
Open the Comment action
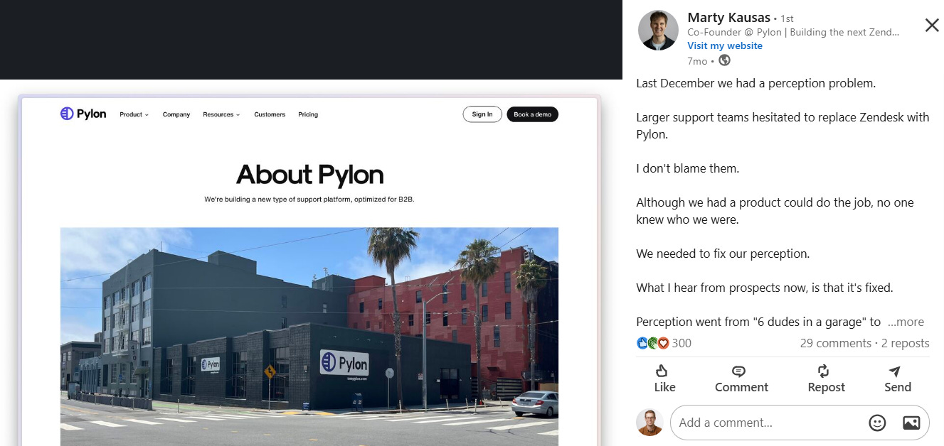[x=741, y=379]
